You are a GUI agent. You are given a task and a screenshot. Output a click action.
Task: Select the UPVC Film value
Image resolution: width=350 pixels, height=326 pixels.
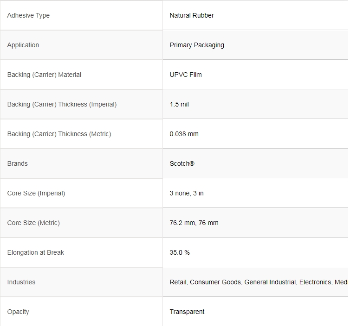coord(186,75)
